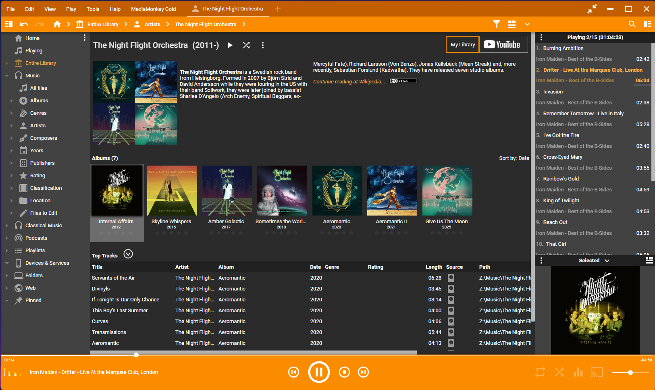The height and width of the screenshot is (390, 655).
Task: Go to Home via house icon in breadcrumb
Action: [57, 24]
